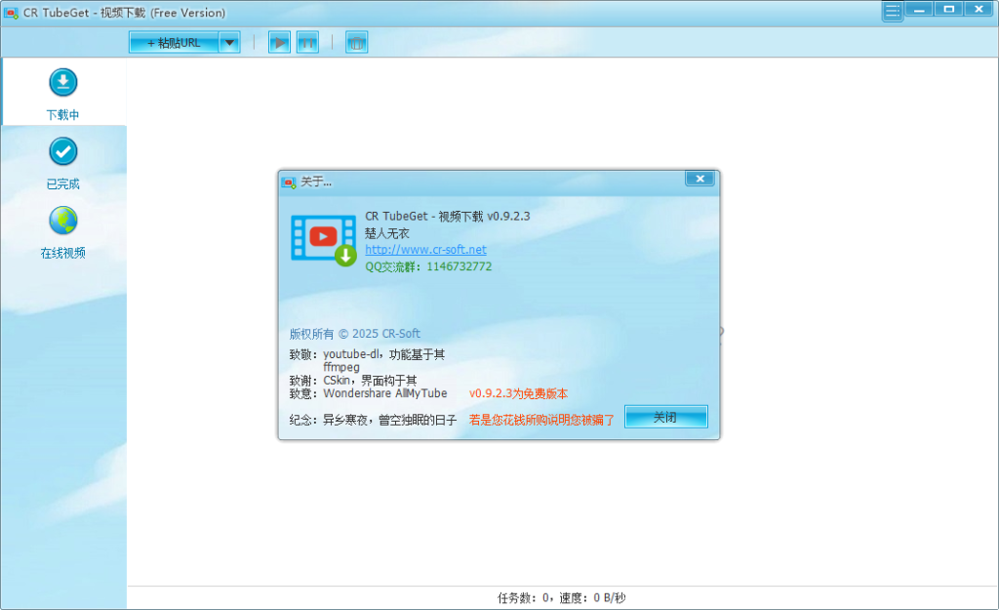Click the author name 楚人无衣
This screenshot has height=610, width=999.
tap(387, 233)
